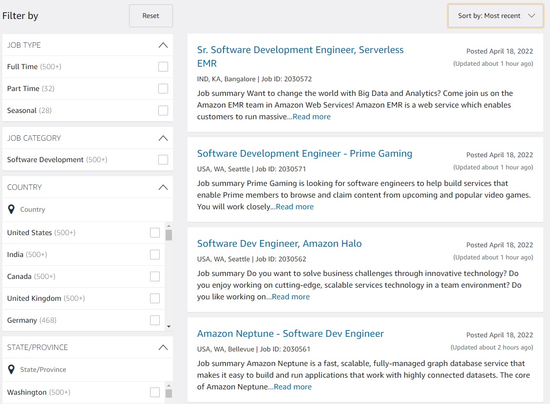Collapse the Job Category section chevron

tap(163, 138)
